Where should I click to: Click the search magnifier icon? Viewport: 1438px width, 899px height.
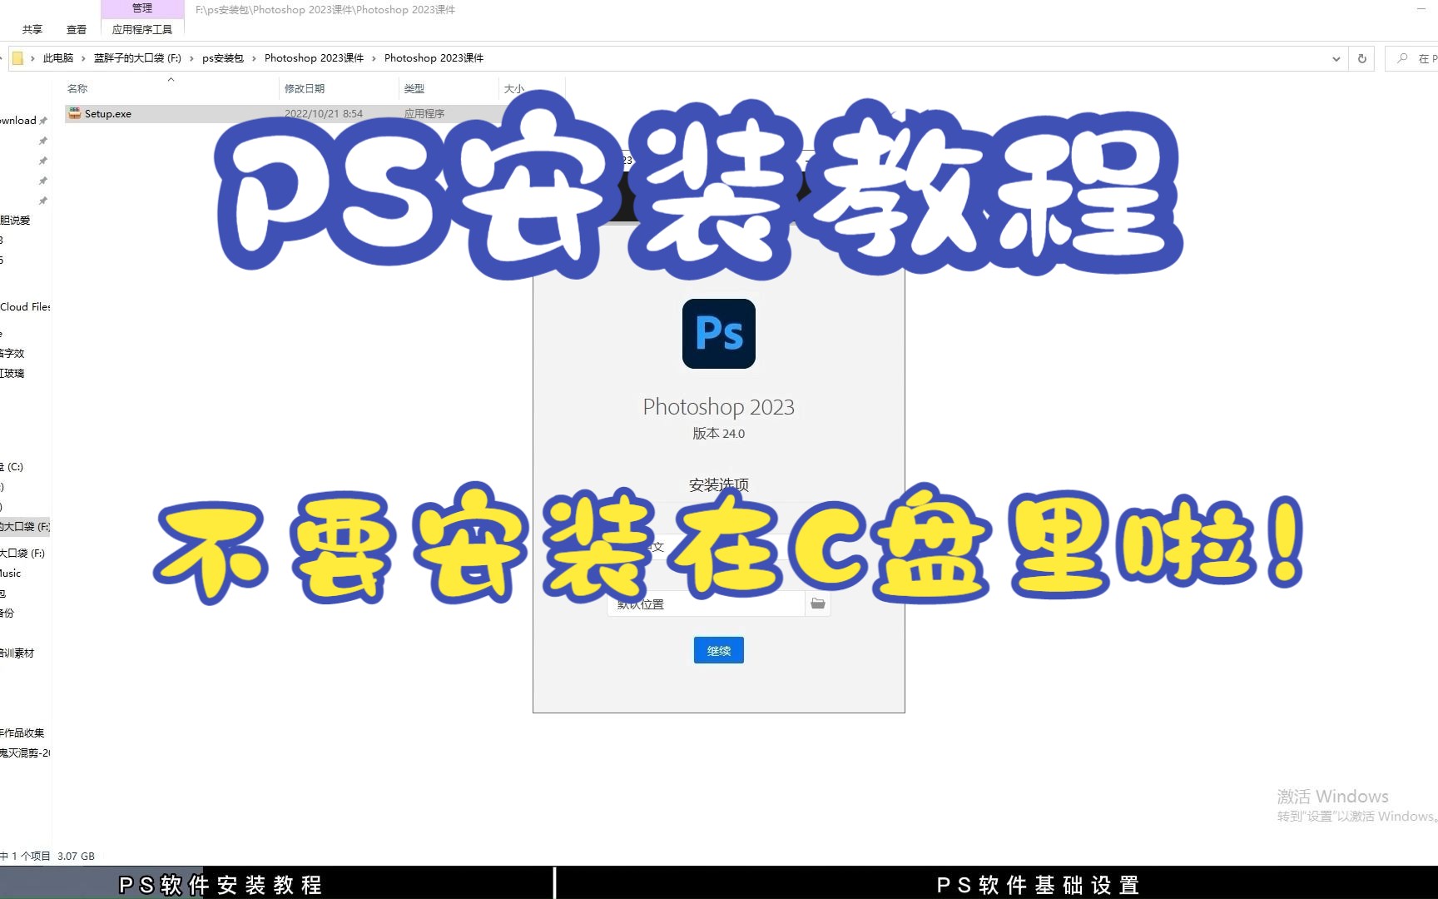[x=1402, y=58]
